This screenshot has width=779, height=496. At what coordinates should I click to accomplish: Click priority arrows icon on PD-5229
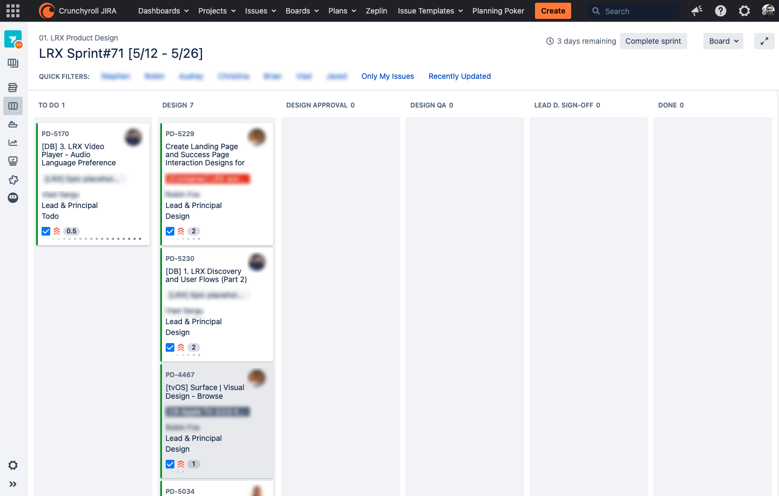point(181,231)
